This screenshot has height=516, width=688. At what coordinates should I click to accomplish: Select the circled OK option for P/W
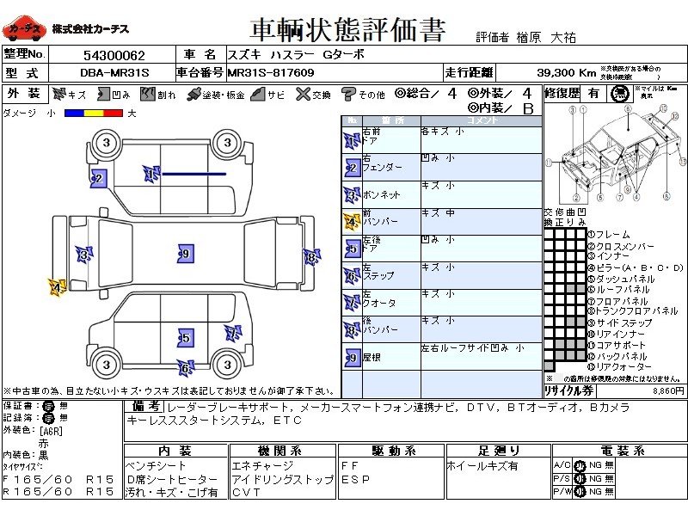click(580, 492)
